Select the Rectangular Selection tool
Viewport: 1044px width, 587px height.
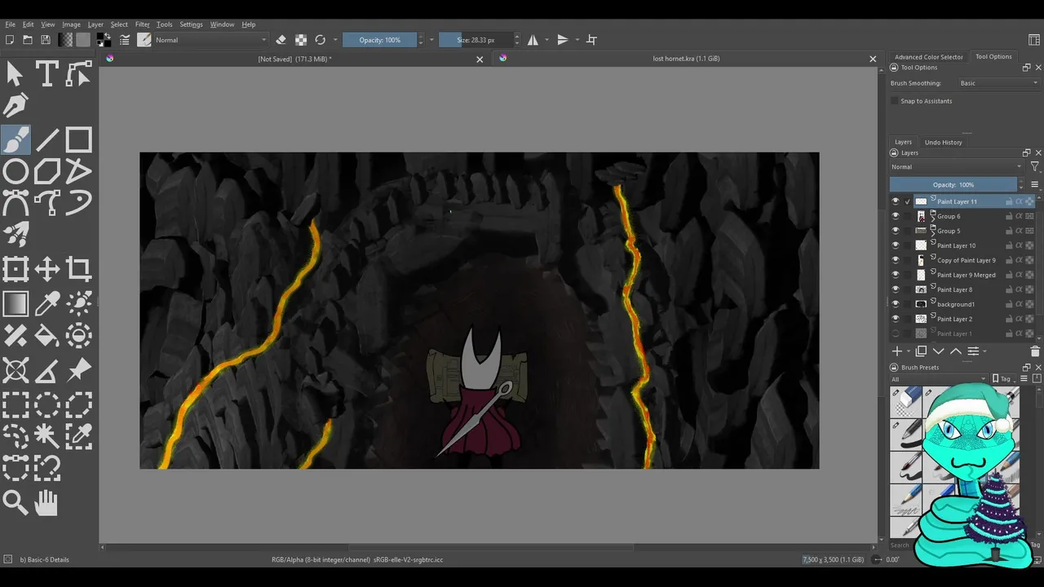click(15, 404)
